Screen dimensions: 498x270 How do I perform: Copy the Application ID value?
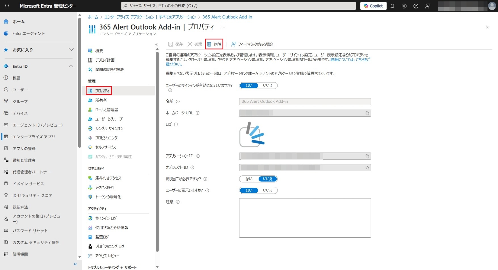click(x=367, y=156)
